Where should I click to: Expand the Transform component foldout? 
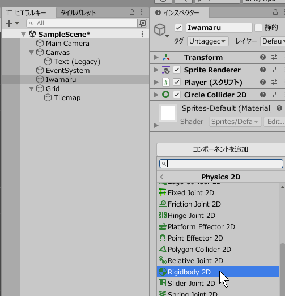tap(156, 57)
